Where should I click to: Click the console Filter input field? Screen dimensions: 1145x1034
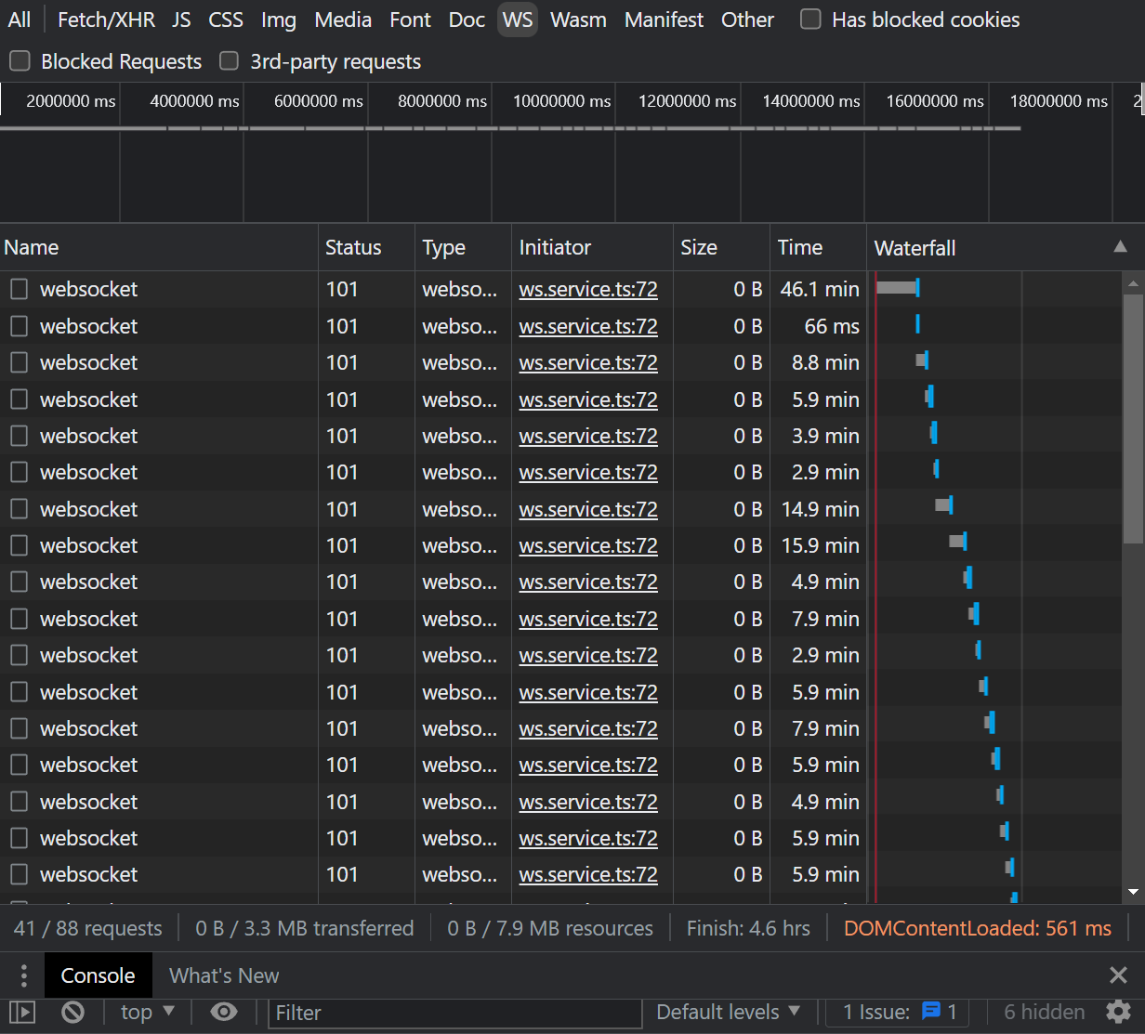coord(455,1013)
